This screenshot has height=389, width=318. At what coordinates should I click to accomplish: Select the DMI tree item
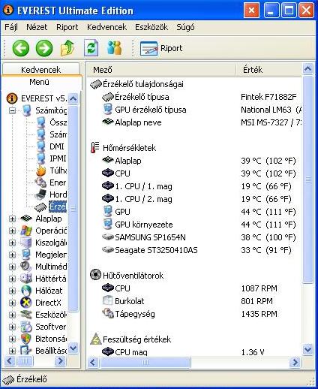tap(57, 146)
